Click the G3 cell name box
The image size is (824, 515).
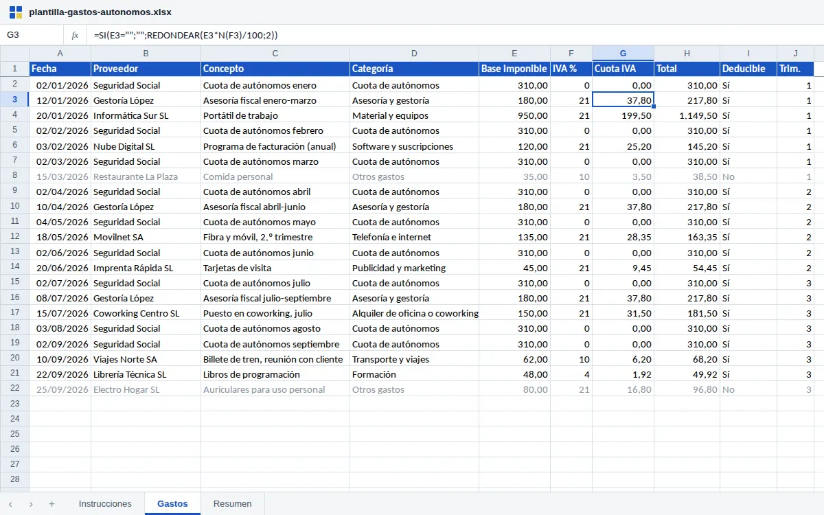[32, 35]
